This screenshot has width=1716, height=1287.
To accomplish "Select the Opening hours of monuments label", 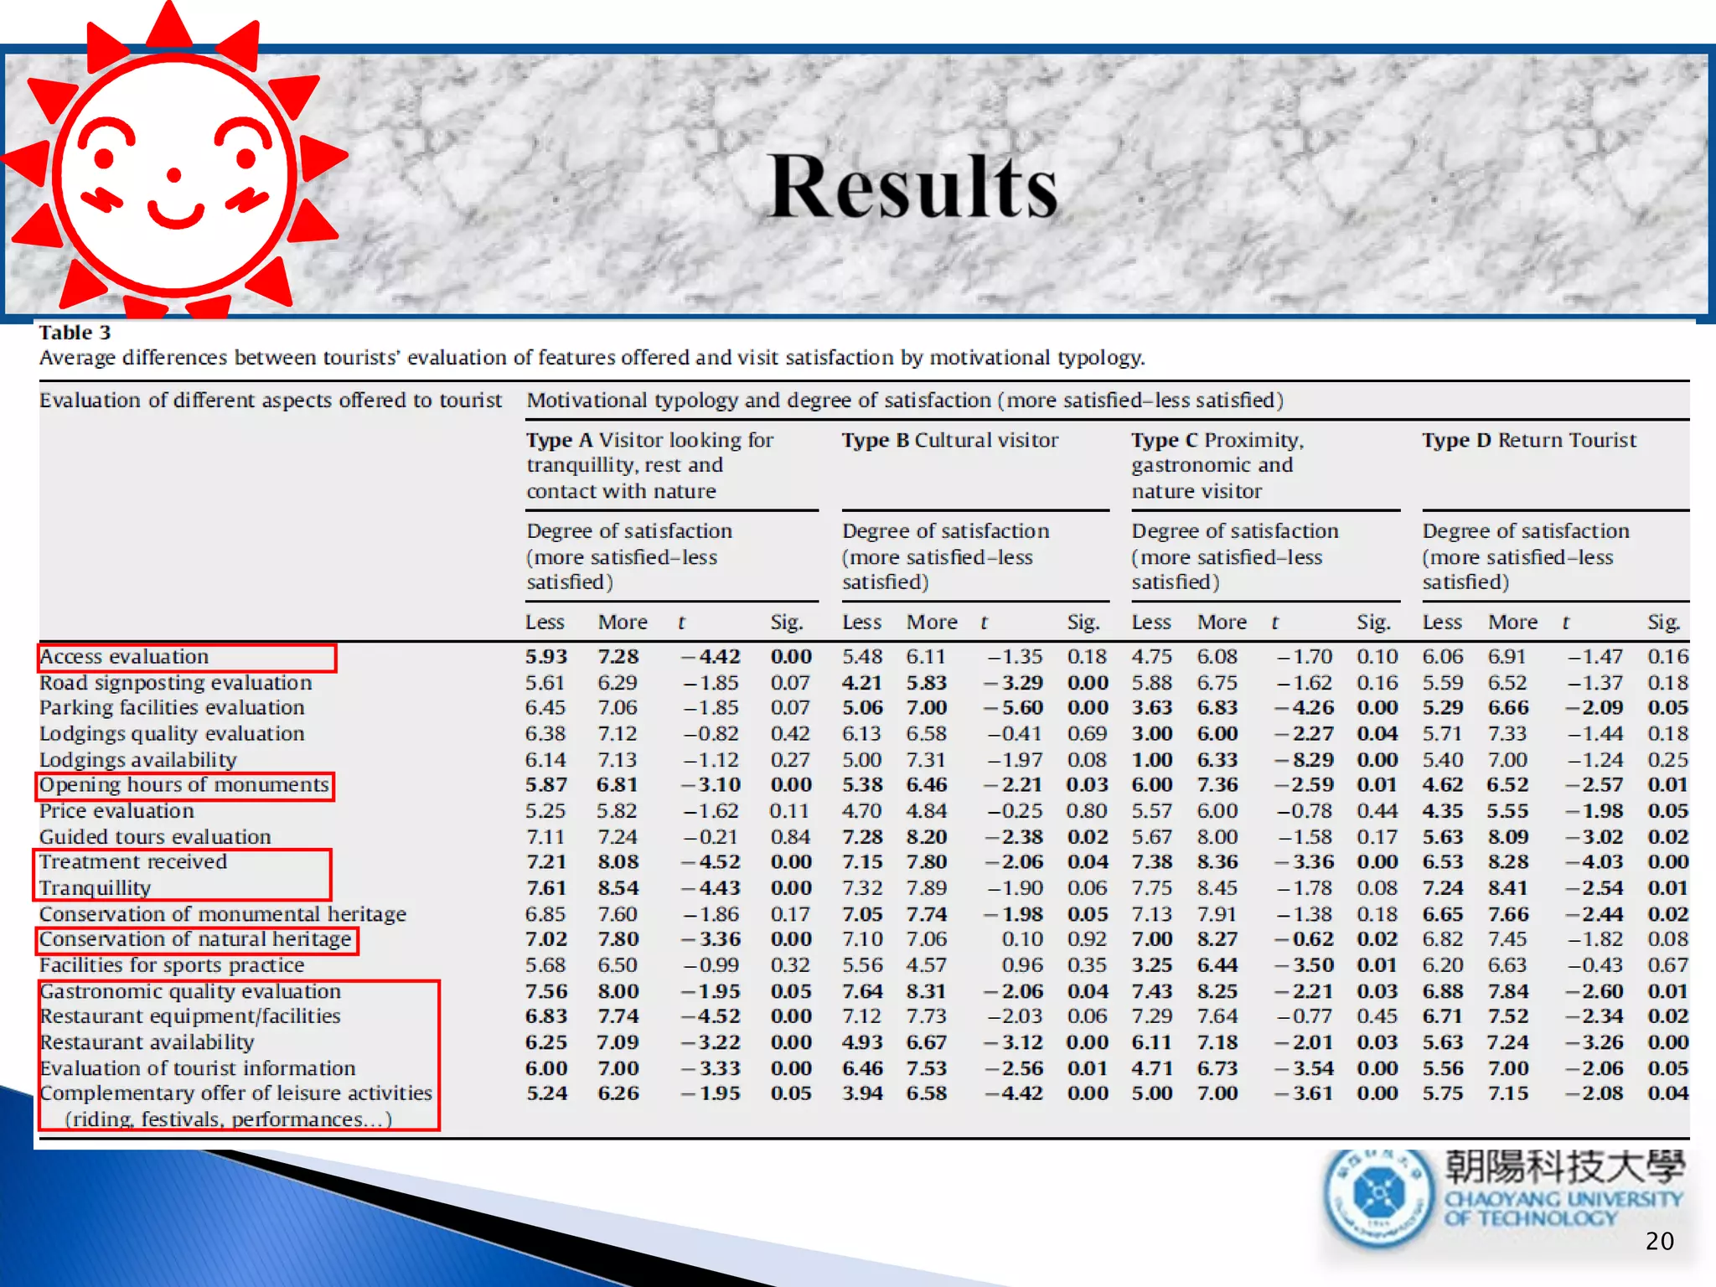I will tap(184, 785).
